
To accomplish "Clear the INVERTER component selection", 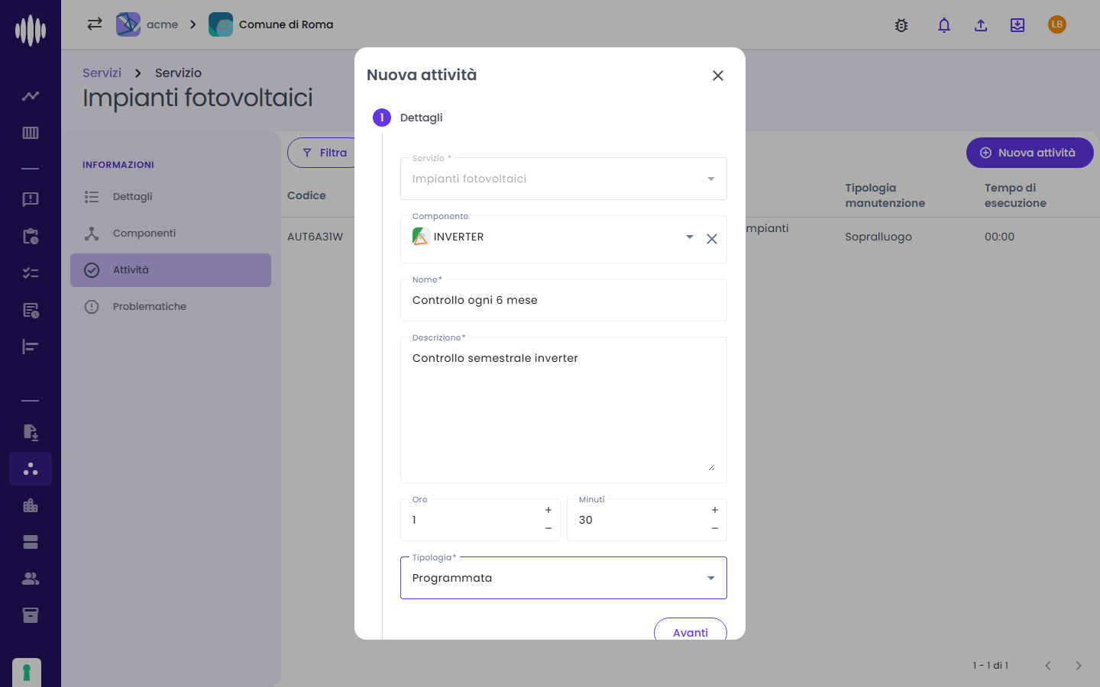I will [x=712, y=239].
